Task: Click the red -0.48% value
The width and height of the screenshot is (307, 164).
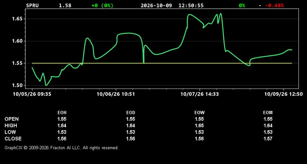Action: 274,5
